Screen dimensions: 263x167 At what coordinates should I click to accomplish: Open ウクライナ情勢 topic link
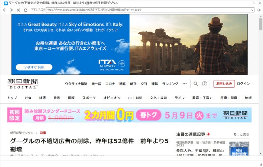[76, 84]
